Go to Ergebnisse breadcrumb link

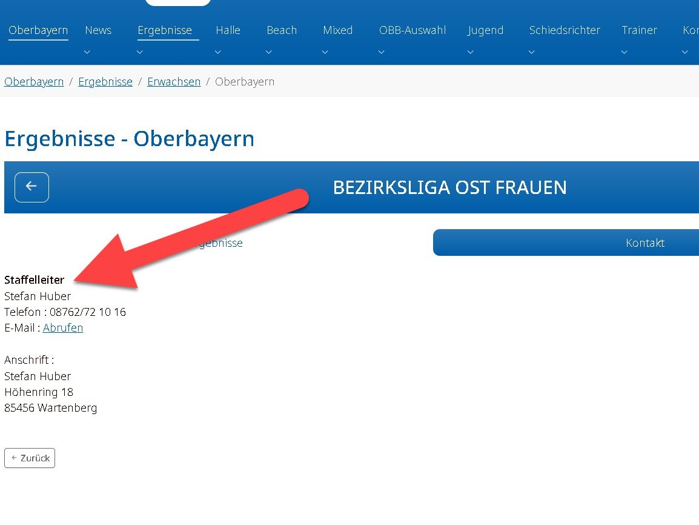105,82
